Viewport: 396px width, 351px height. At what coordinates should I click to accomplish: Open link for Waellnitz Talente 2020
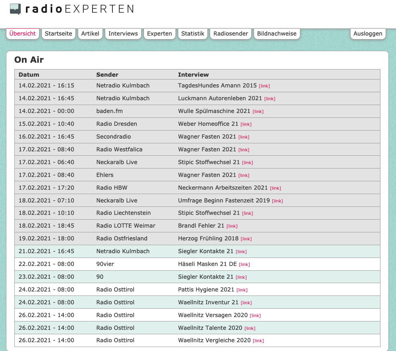(x=250, y=328)
